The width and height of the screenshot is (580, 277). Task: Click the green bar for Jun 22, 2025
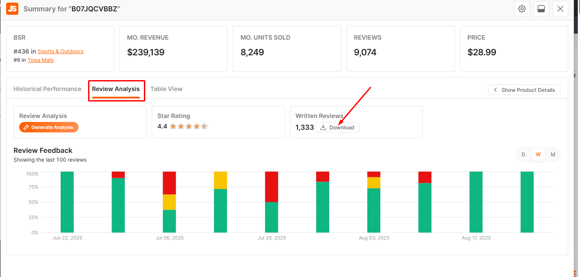point(67,202)
